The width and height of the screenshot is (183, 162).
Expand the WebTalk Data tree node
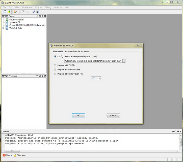[x=3, y=28]
